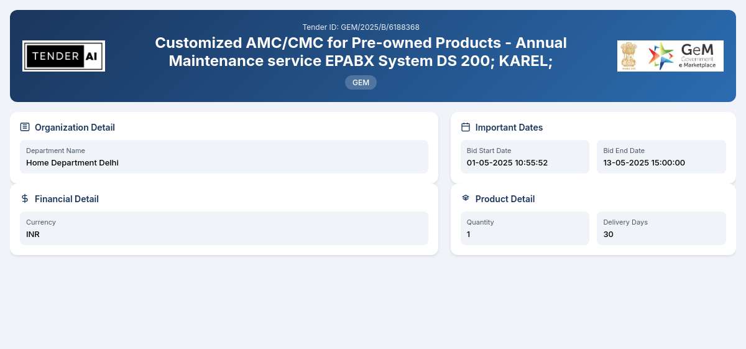Click the tender title heading

(x=361, y=52)
